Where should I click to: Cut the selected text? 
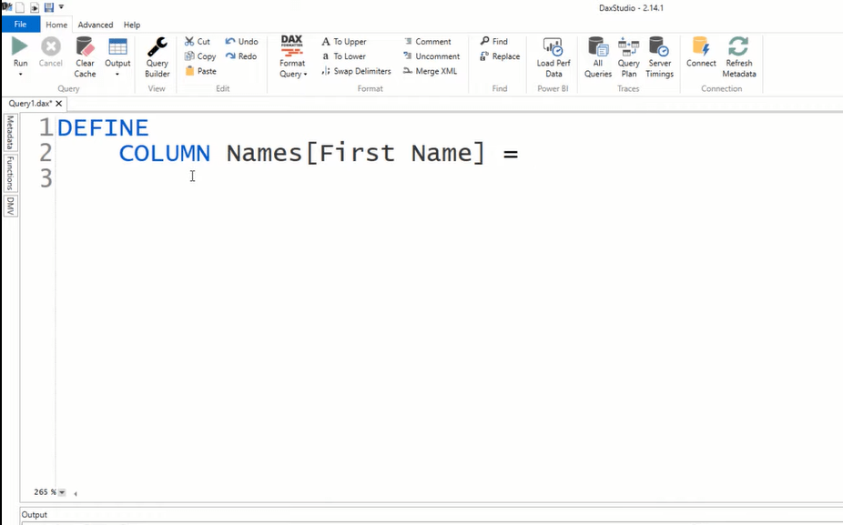pyautogui.click(x=198, y=41)
